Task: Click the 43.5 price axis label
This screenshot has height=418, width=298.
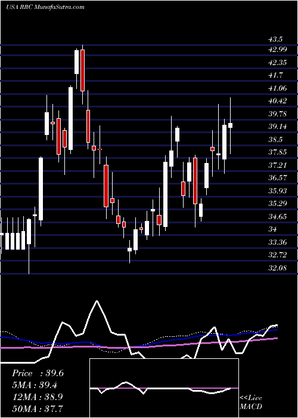Action: (275, 39)
